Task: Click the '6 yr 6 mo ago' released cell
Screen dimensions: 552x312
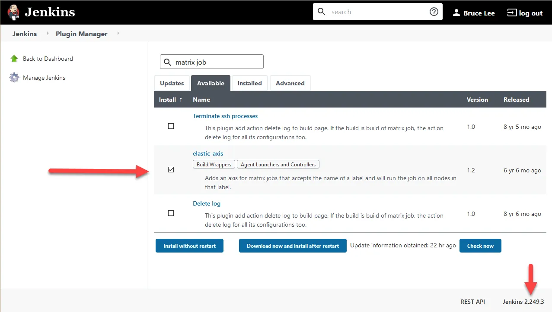Action: 522,170
